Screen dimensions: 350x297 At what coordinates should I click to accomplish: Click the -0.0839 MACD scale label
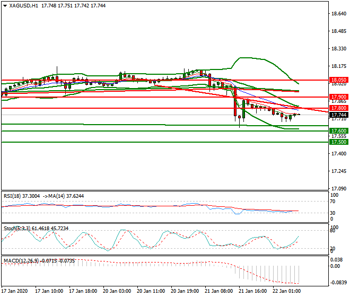tap(339, 283)
